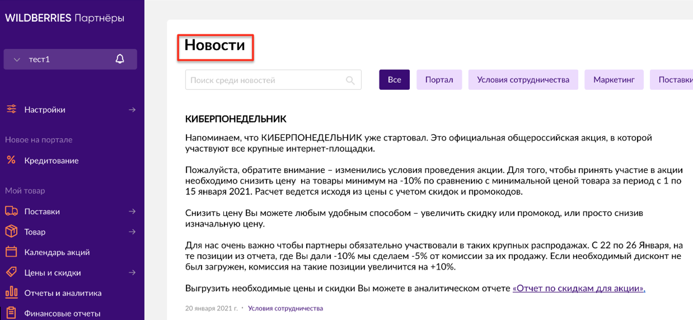The image size is (693, 320).
Task: Click the date 20 января 2021 г.
Action: [x=212, y=308]
